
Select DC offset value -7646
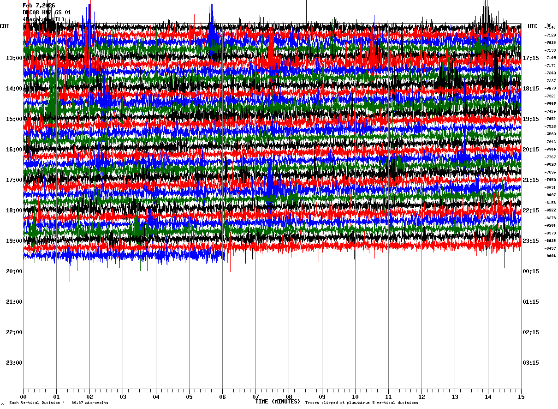(x=551, y=142)
